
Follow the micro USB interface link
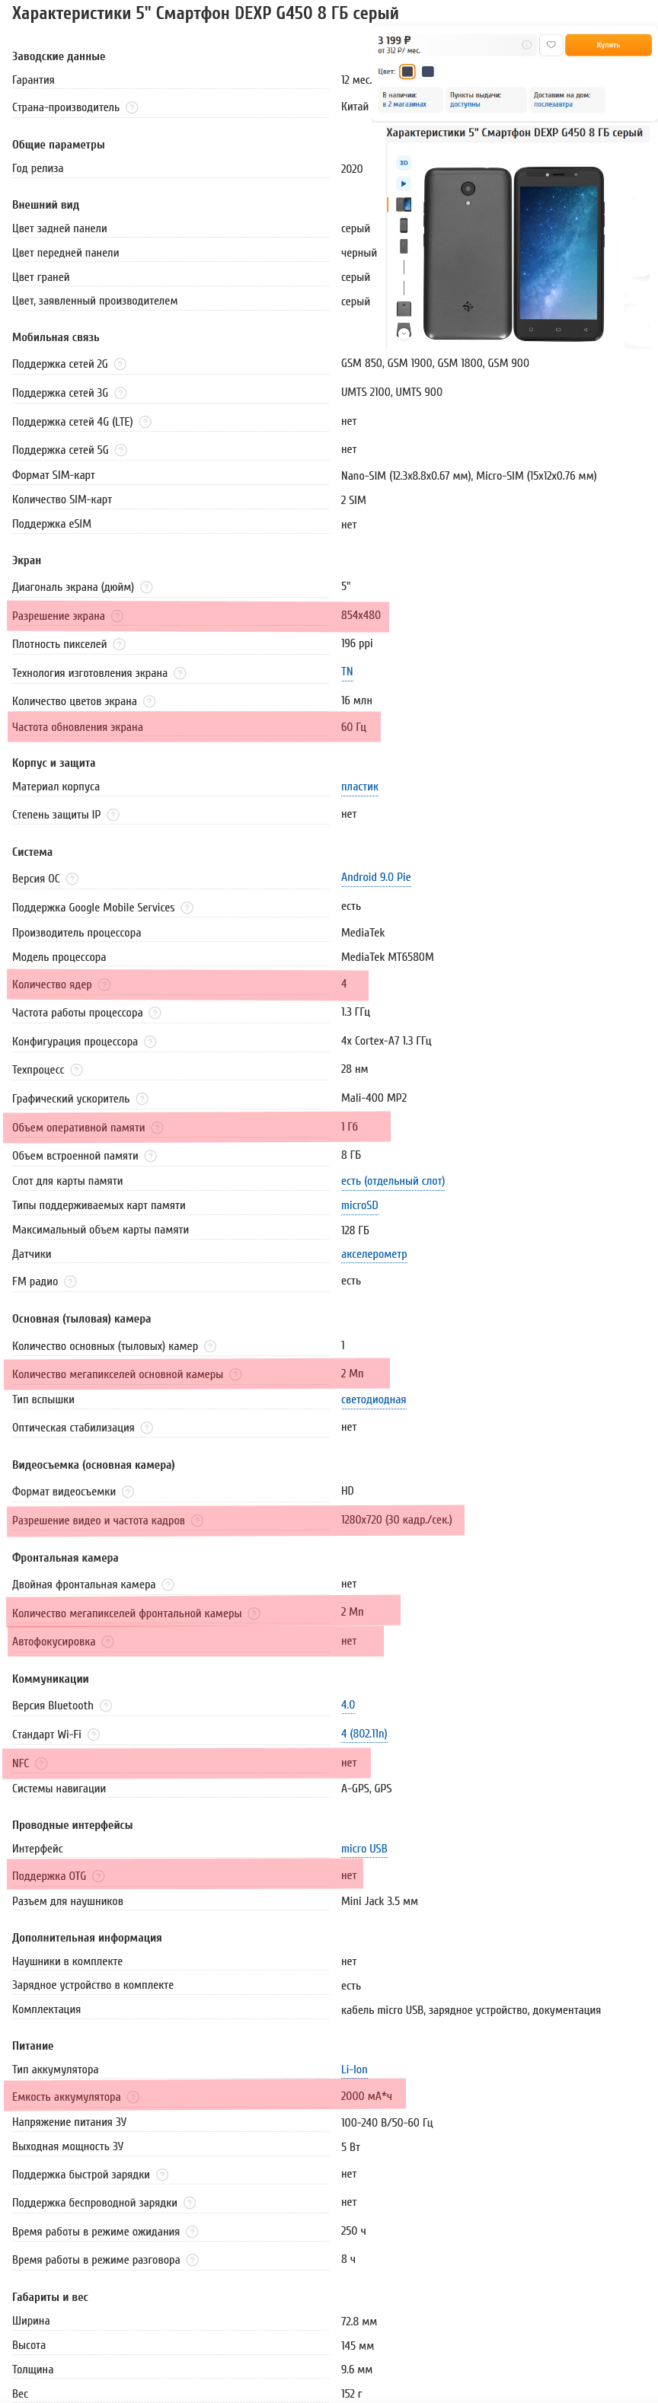point(364,1848)
